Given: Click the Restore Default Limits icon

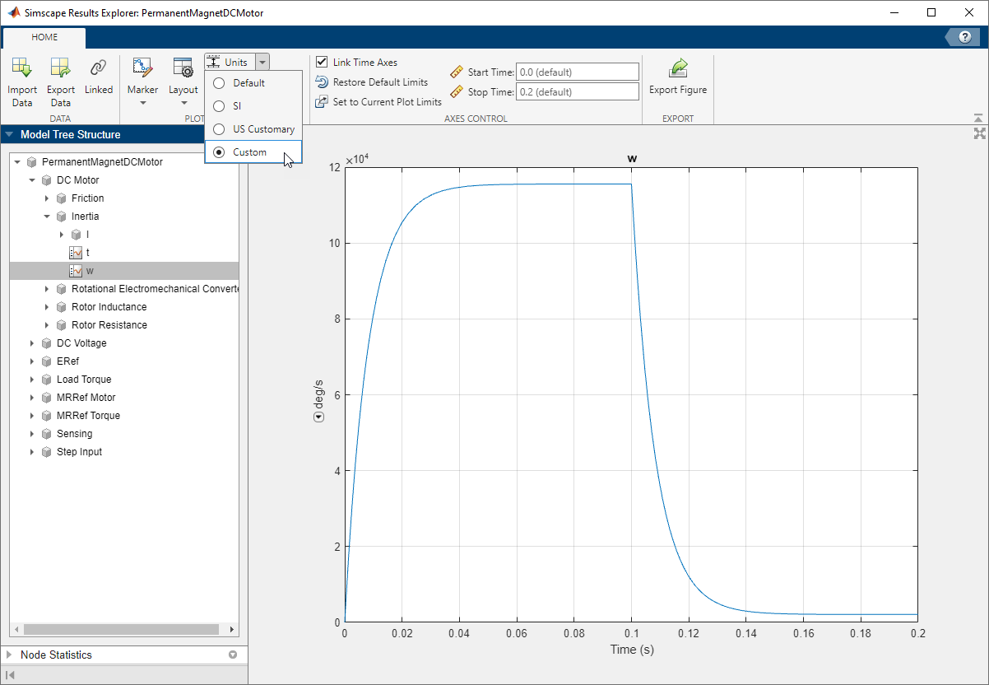Looking at the screenshot, I should [x=322, y=82].
